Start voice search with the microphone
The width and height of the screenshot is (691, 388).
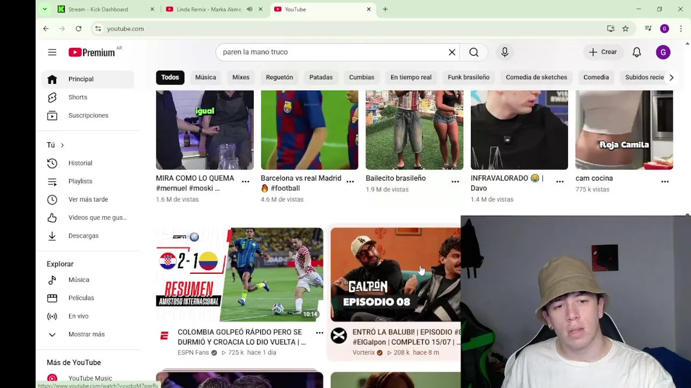click(505, 52)
